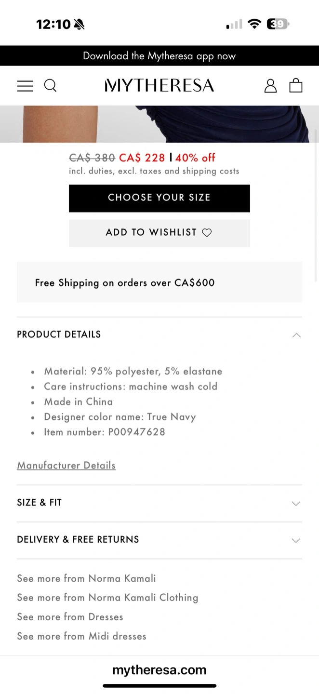Image resolution: width=319 pixels, height=694 pixels.
Task: Open the Manufacturer Details link
Action: (66, 466)
